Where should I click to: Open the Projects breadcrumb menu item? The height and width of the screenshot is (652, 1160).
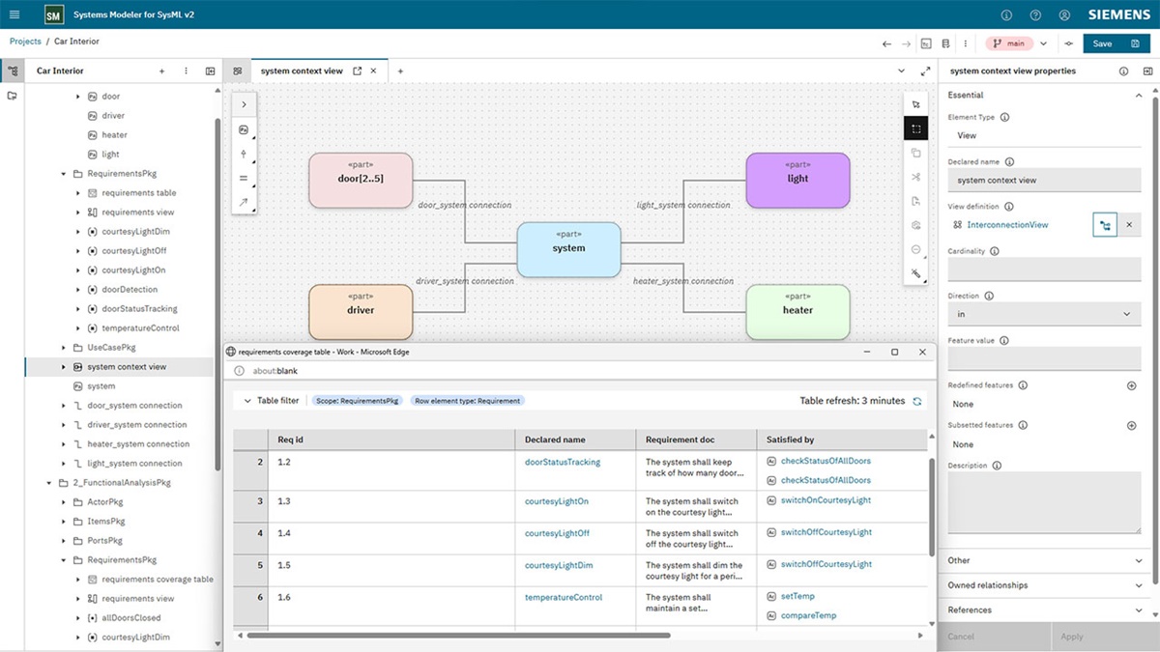[x=25, y=42]
